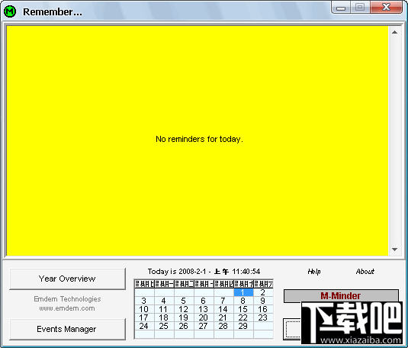Visit the www.emdem.com link
Viewport: 408px width, 348px height.
(x=67, y=308)
